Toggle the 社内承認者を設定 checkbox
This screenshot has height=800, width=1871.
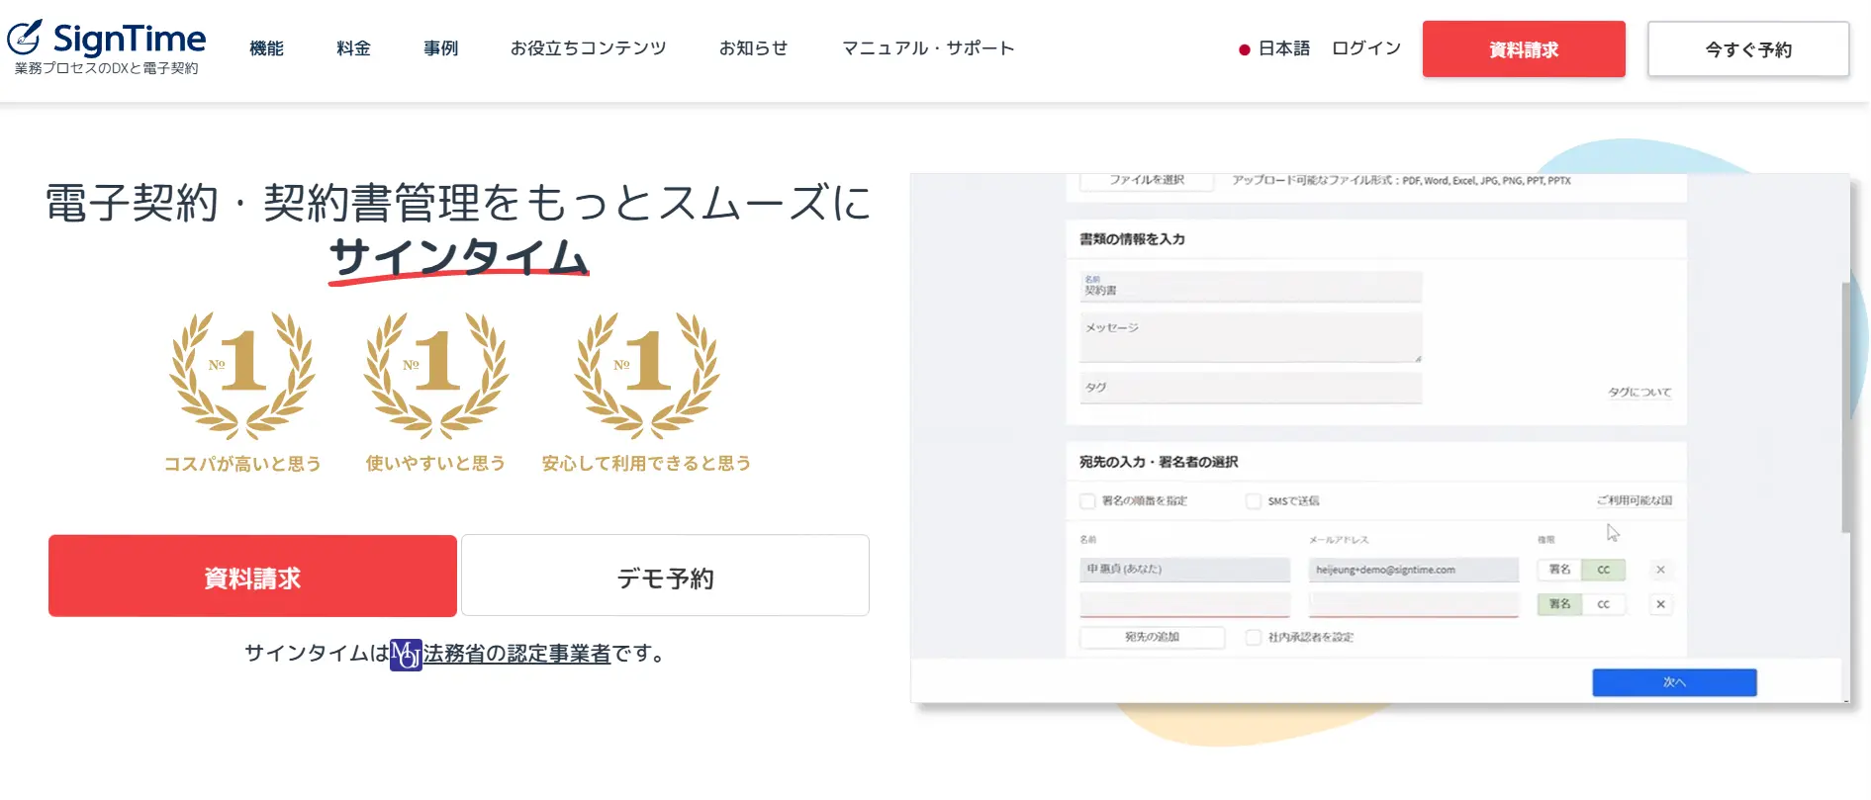(1254, 638)
